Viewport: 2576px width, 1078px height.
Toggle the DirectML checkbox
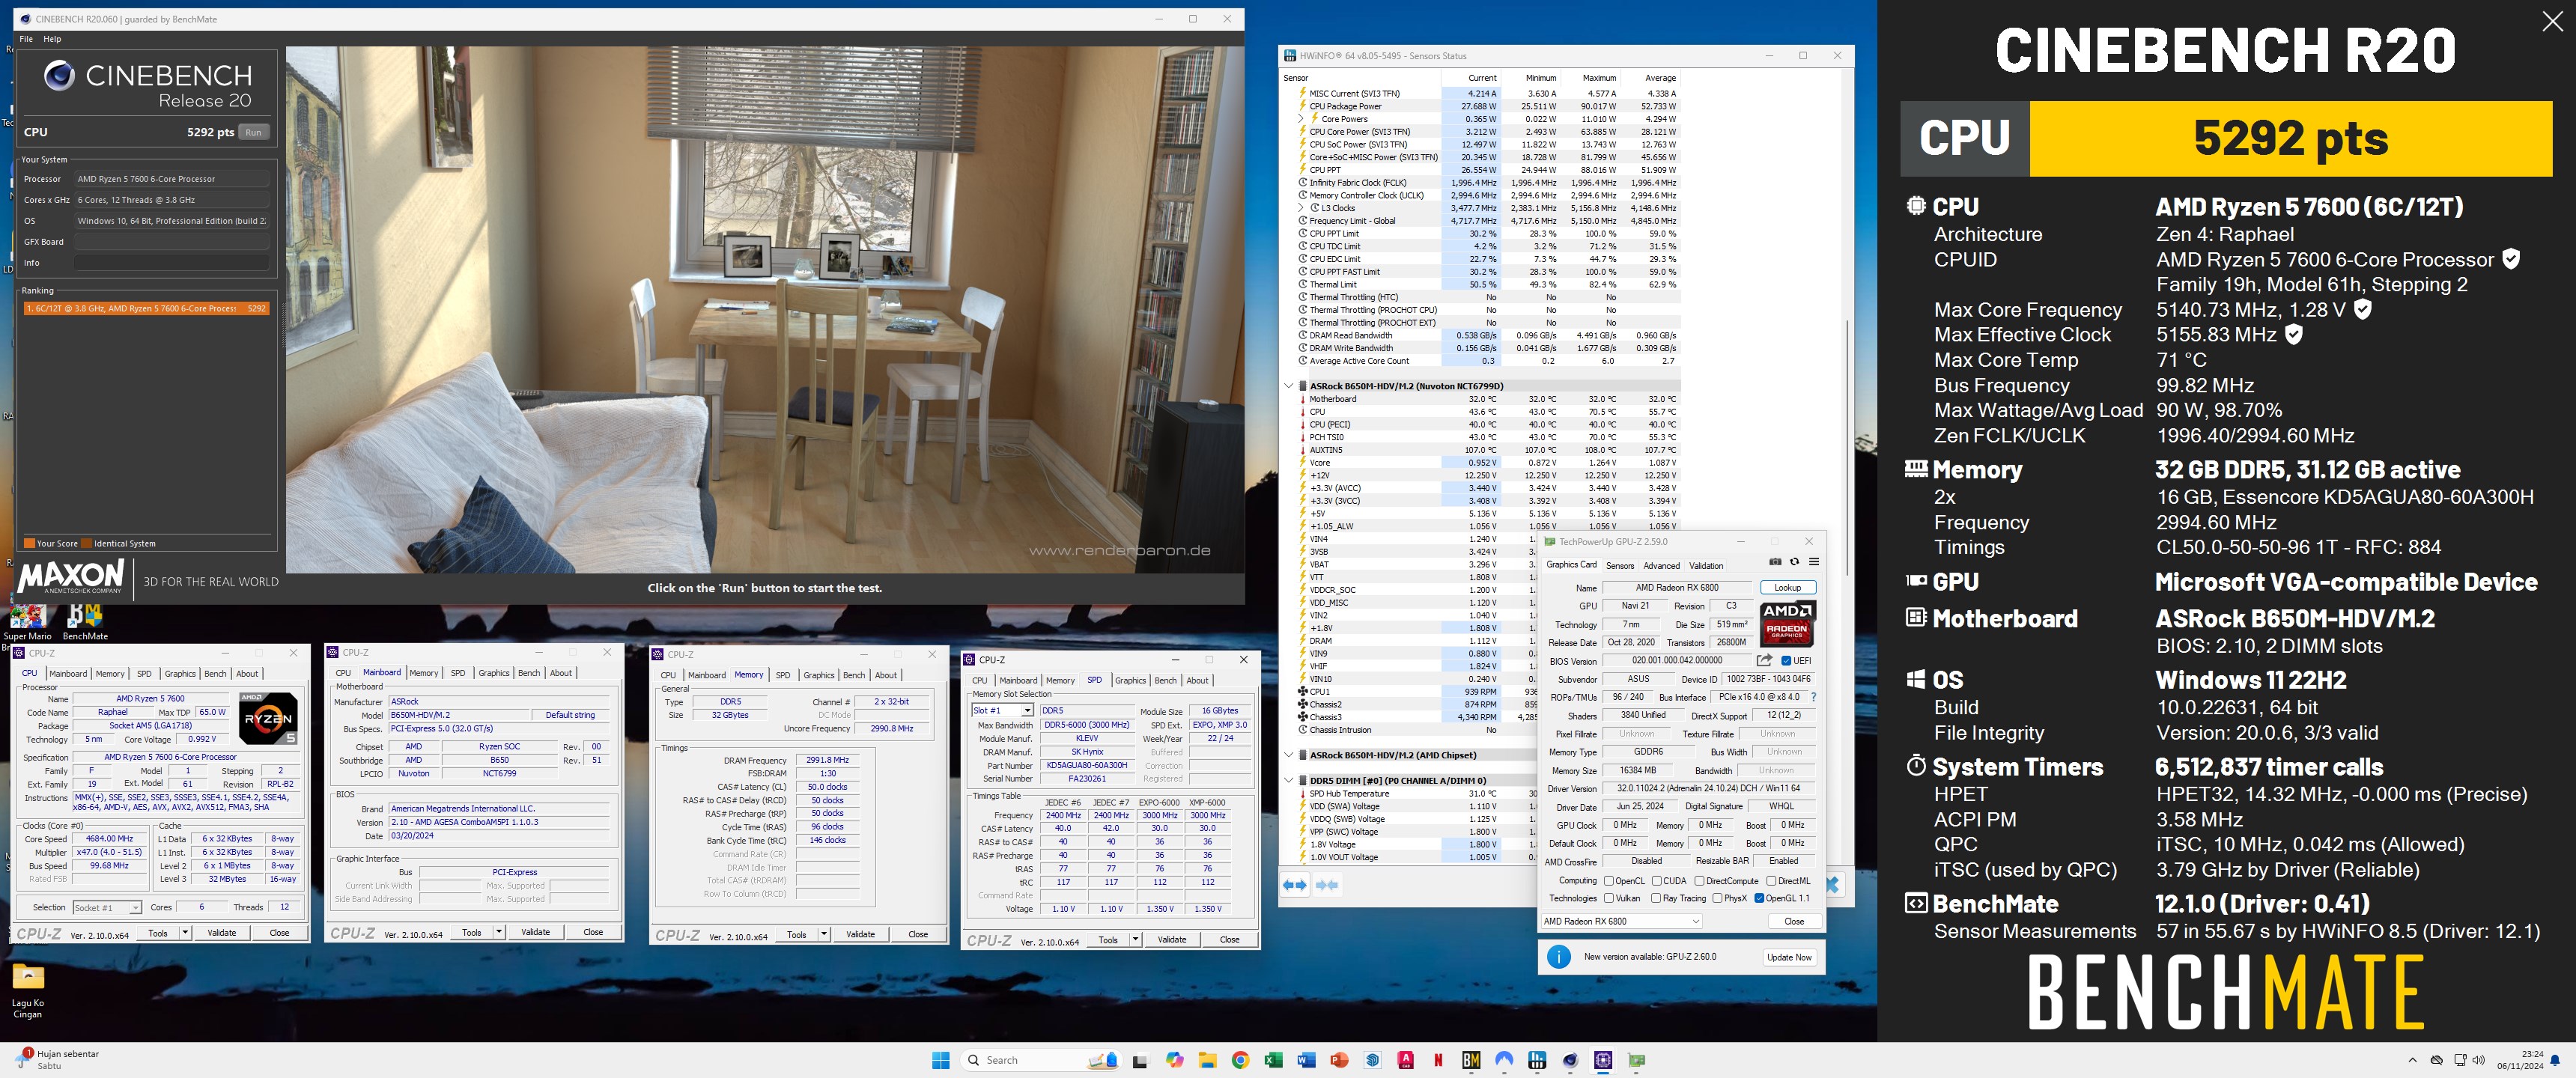coord(1771,881)
